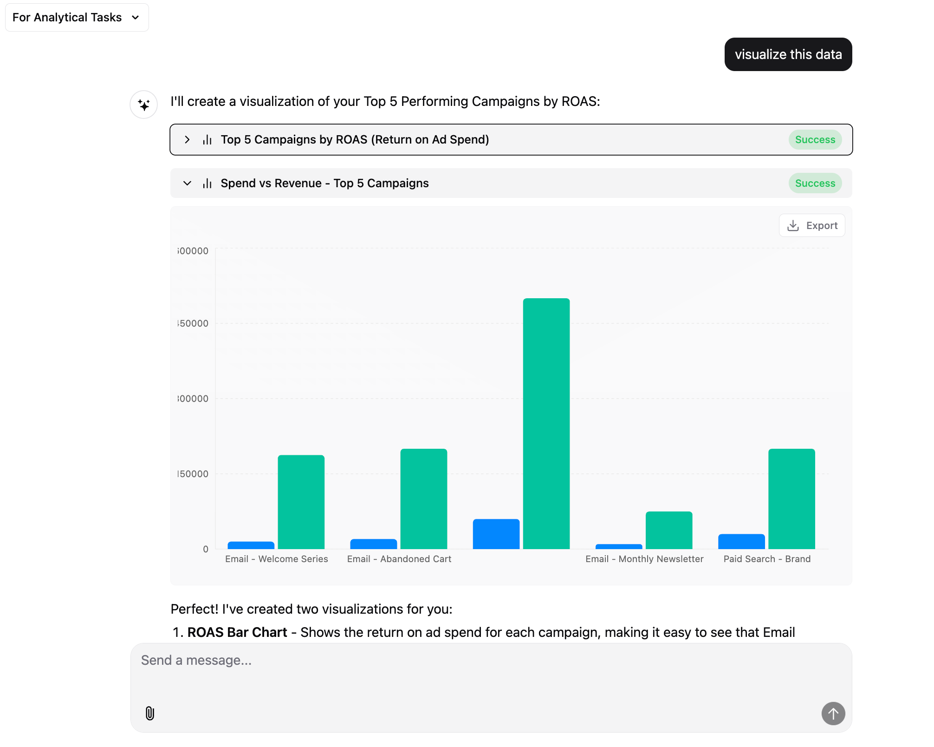This screenshot has width=934, height=747.
Task: Click the send message arrow icon
Action: coord(833,714)
